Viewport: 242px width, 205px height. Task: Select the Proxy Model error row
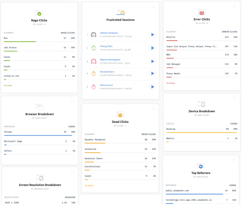(x=202, y=75)
